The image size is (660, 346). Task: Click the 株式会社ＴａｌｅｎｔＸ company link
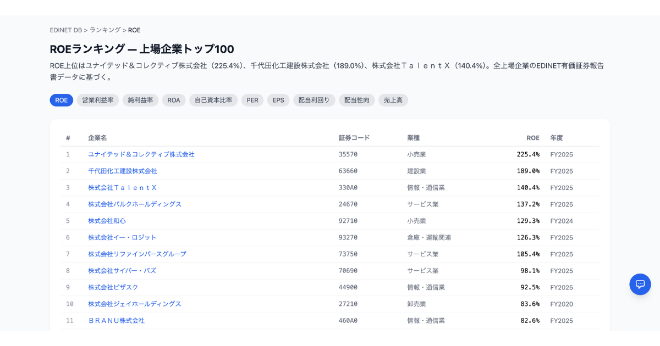coord(123,188)
